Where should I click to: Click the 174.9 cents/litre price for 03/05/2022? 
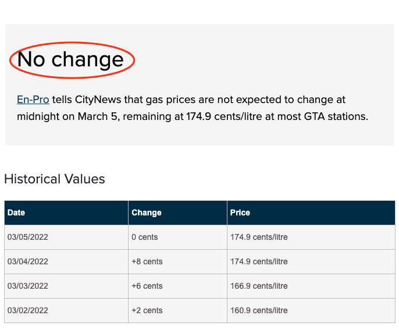(311, 237)
